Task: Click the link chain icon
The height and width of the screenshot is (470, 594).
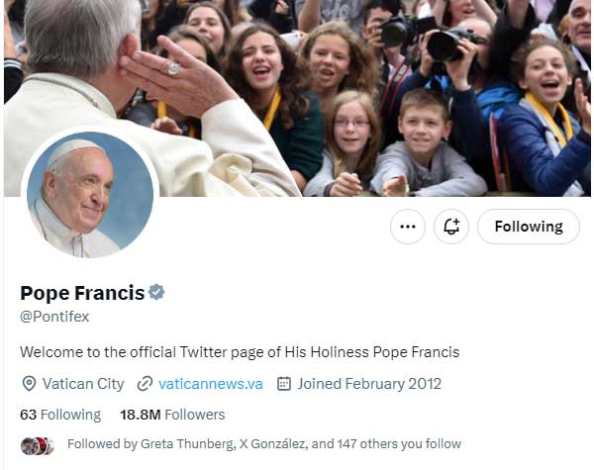Action: [x=146, y=384]
